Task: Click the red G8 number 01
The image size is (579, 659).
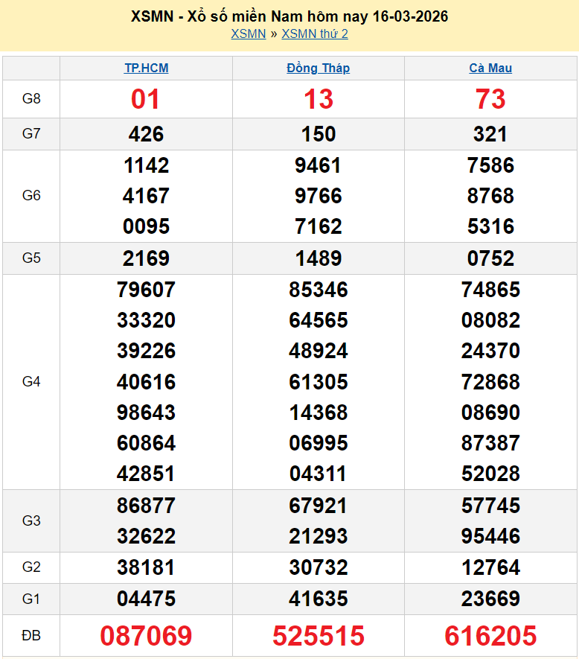Action: [x=146, y=99]
